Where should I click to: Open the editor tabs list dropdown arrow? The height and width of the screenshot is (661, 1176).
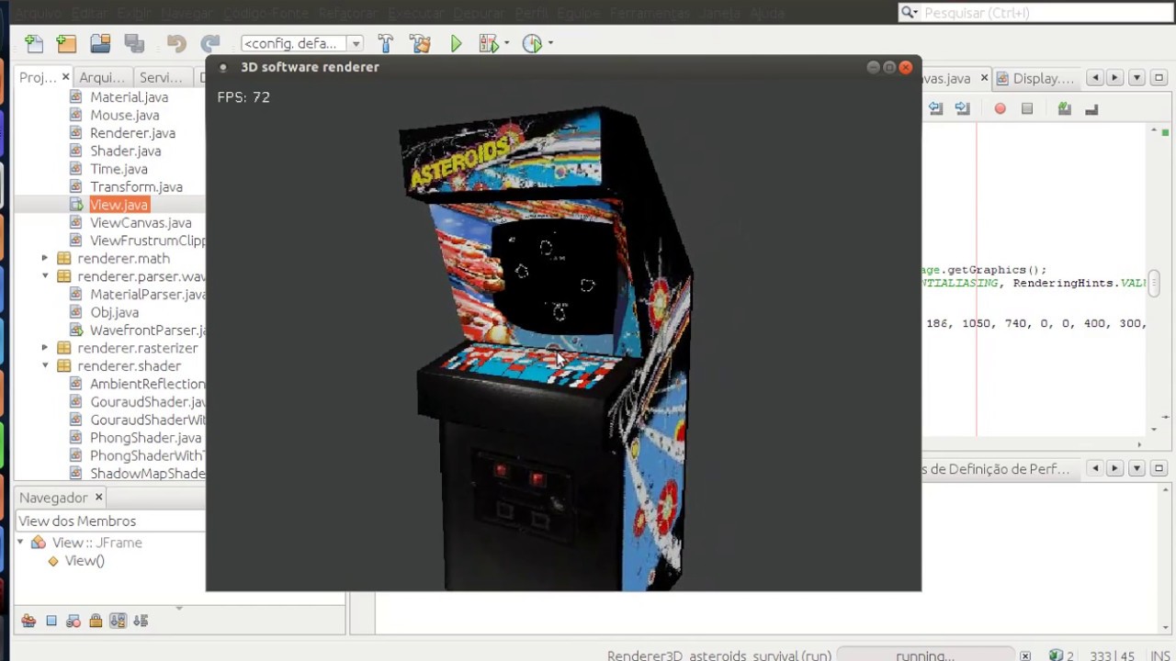(1137, 78)
